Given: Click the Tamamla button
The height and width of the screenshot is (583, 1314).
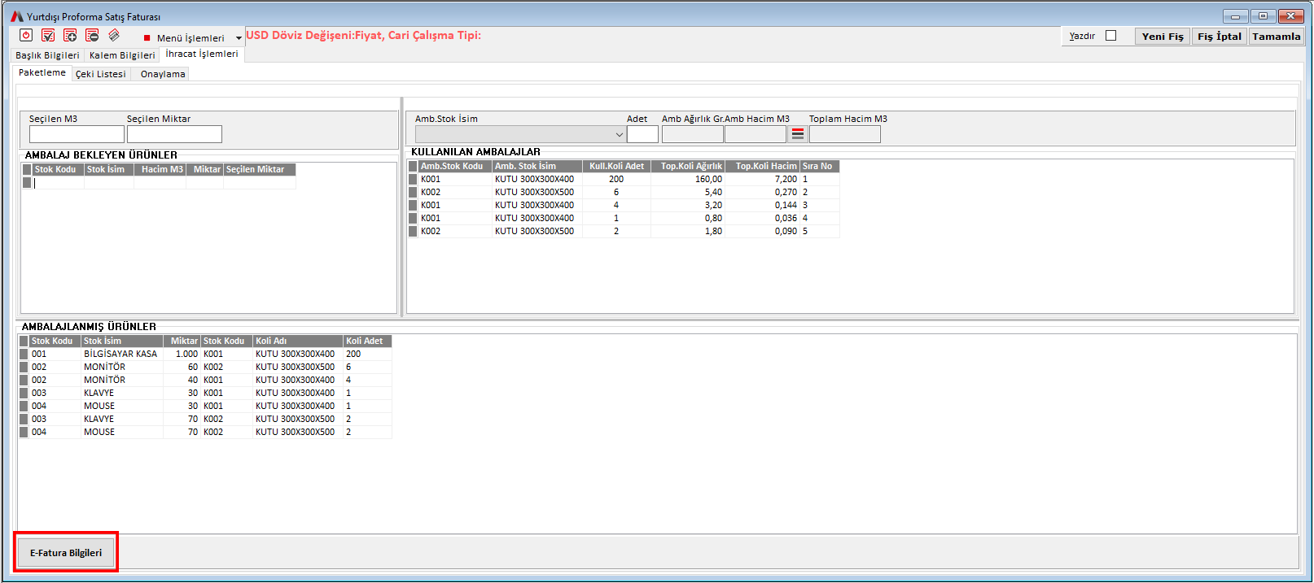Looking at the screenshot, I should 1277,37.
